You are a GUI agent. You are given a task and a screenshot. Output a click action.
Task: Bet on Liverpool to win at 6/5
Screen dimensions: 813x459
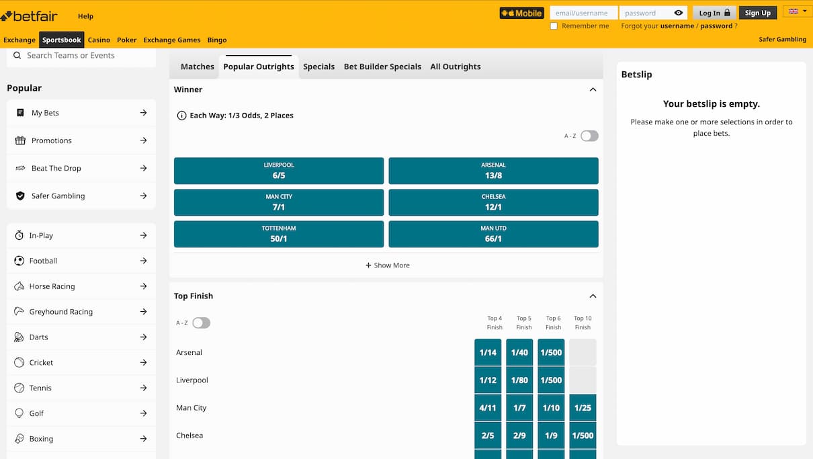279,171
